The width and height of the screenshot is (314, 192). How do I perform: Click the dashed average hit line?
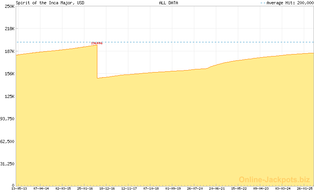point(196,42)
